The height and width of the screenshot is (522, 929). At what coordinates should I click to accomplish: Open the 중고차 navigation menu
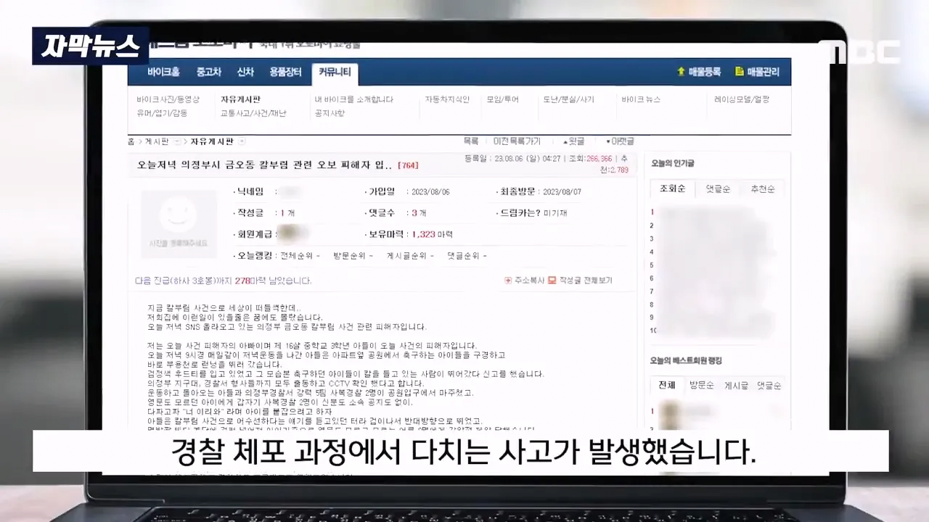point(208,72)
